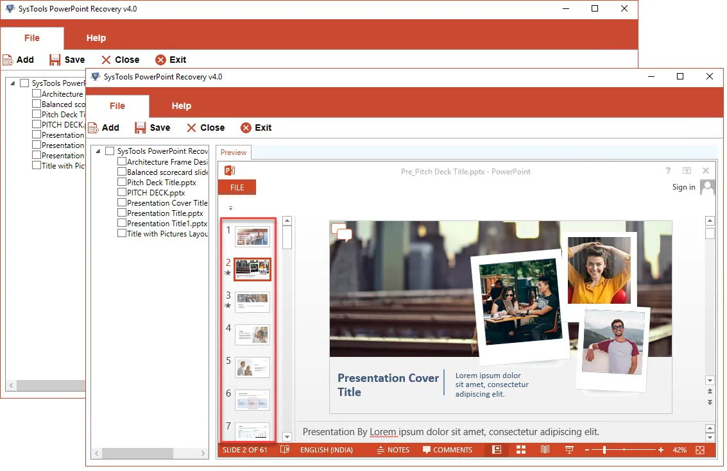The image size is (727, 471).
Task: Check Balanced scorecard slide file in front window
Action: tap(122, 171)
